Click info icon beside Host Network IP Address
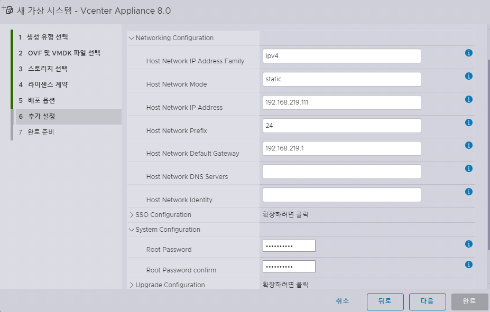Viewport: 490px width, 312px height. click(468, 99)
